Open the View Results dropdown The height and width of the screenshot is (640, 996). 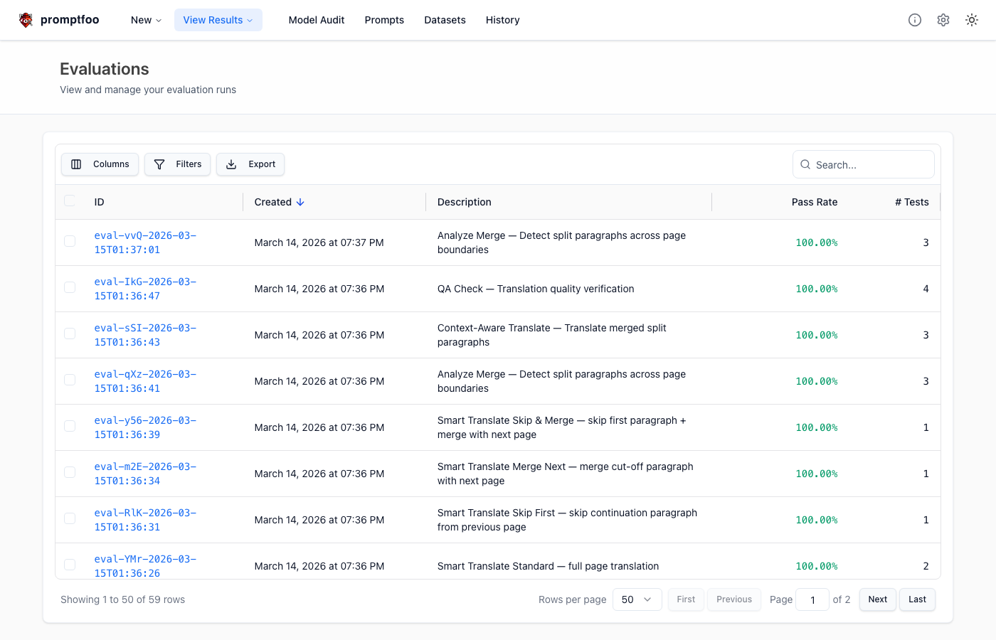pyautogui.click(x=218, y=20)
